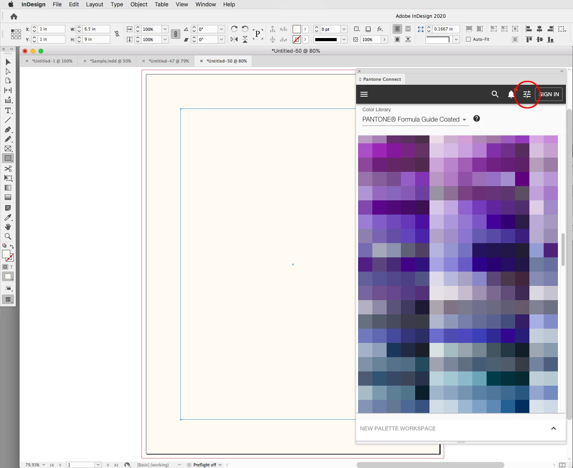
Task: Select the Zoom tool in toolbox
Action: click(8, 236)
